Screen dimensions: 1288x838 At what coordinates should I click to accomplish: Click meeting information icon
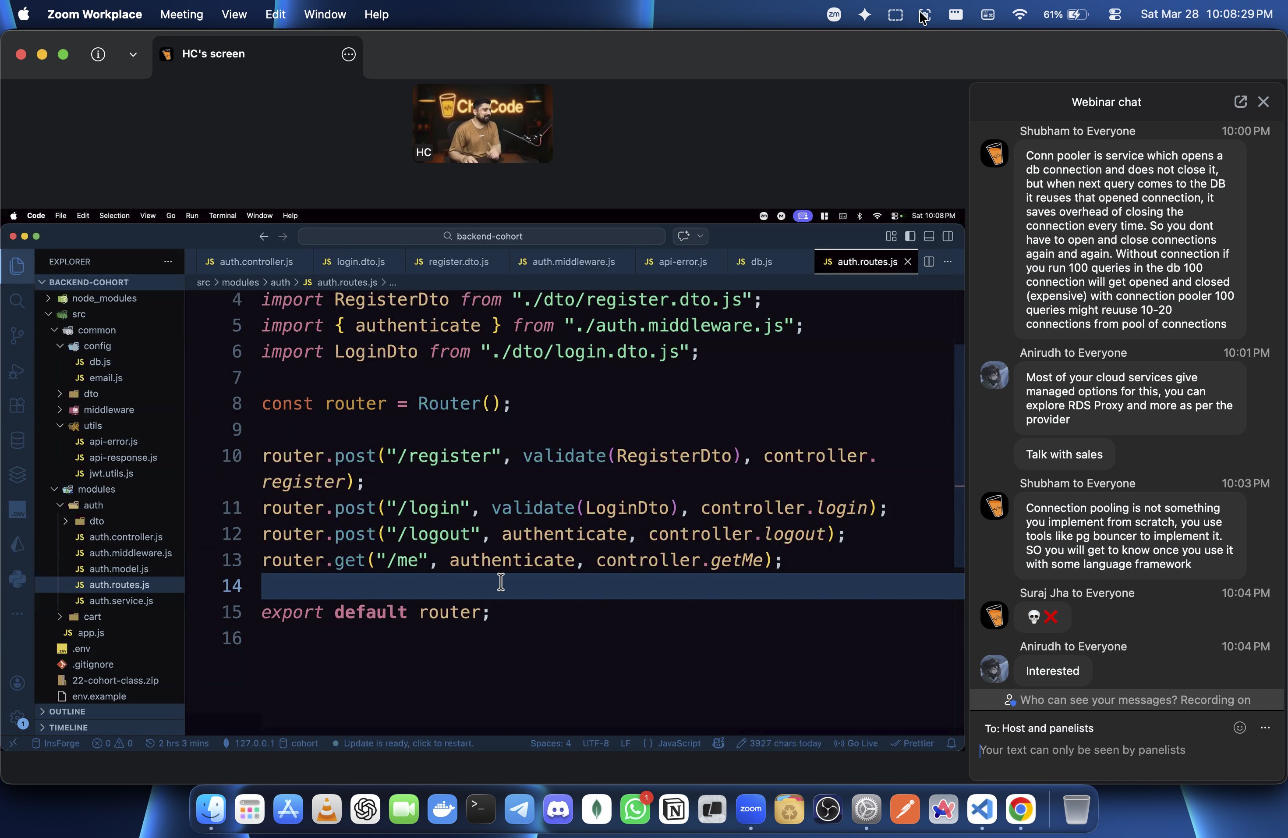pyautogui.click(x=98, y=54)
